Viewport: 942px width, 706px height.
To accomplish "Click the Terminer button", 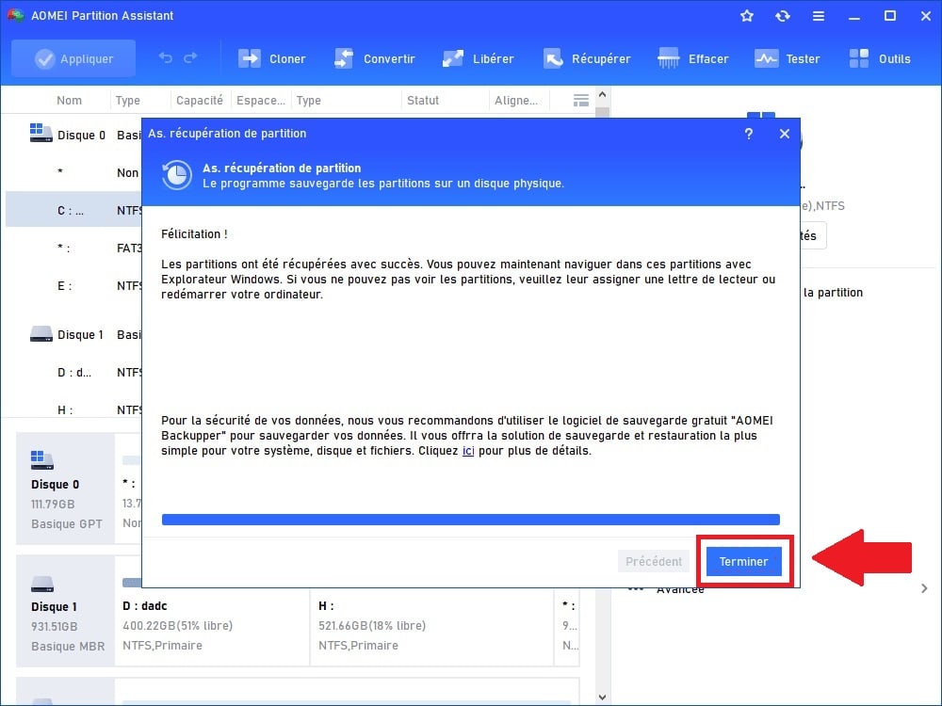I will pos(743,561).
